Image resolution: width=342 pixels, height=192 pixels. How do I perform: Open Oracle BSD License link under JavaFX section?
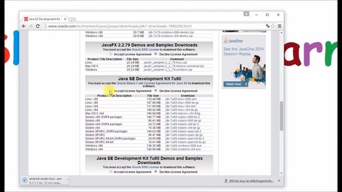tap(145, 50)
